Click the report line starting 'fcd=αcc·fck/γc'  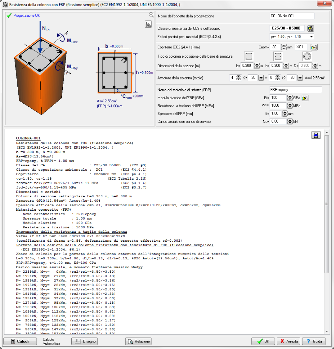[x=81, y=183]
